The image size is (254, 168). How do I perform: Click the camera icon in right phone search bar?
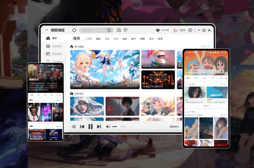tap(221, 71)
